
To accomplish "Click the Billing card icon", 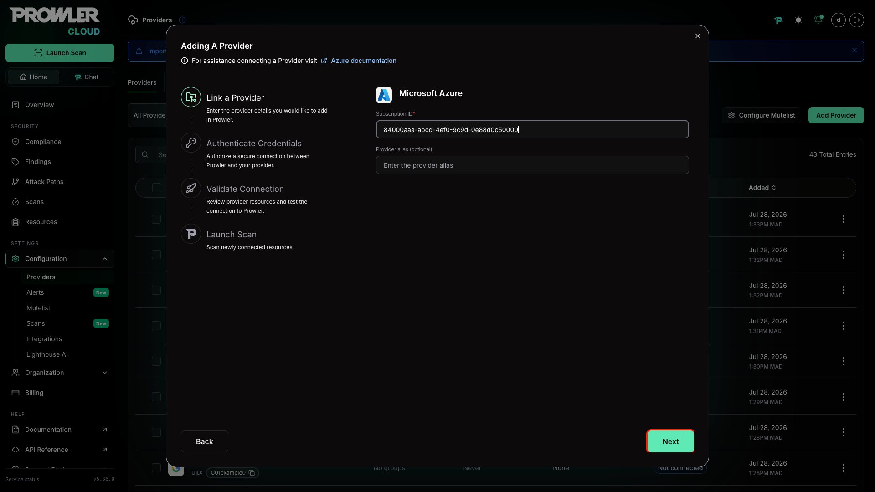I will [x=15, y=393].
